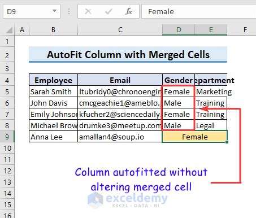Select the column A header
Image resolution: width=256 pixels, height=218 pixels.
[22, 30]
